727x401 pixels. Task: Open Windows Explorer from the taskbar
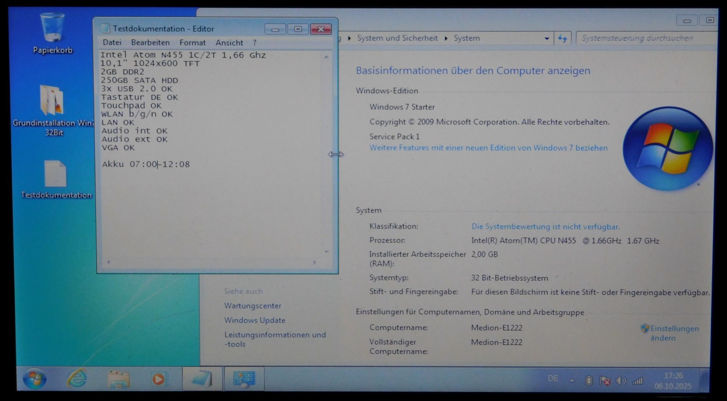(x=118, y=379)
